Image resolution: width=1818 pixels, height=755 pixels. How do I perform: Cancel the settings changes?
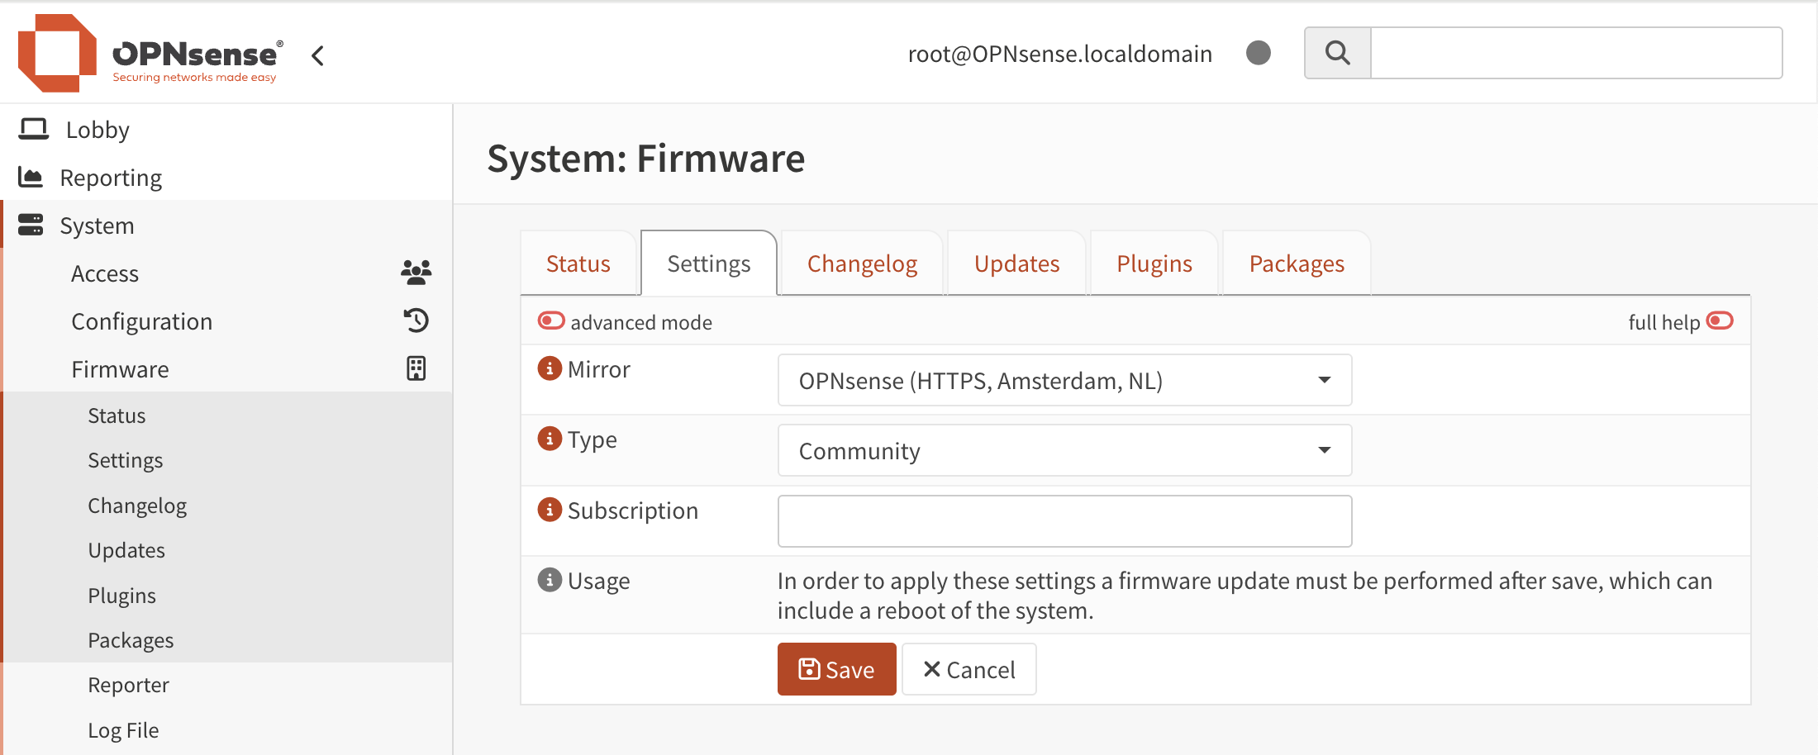(x=968, y=669)
